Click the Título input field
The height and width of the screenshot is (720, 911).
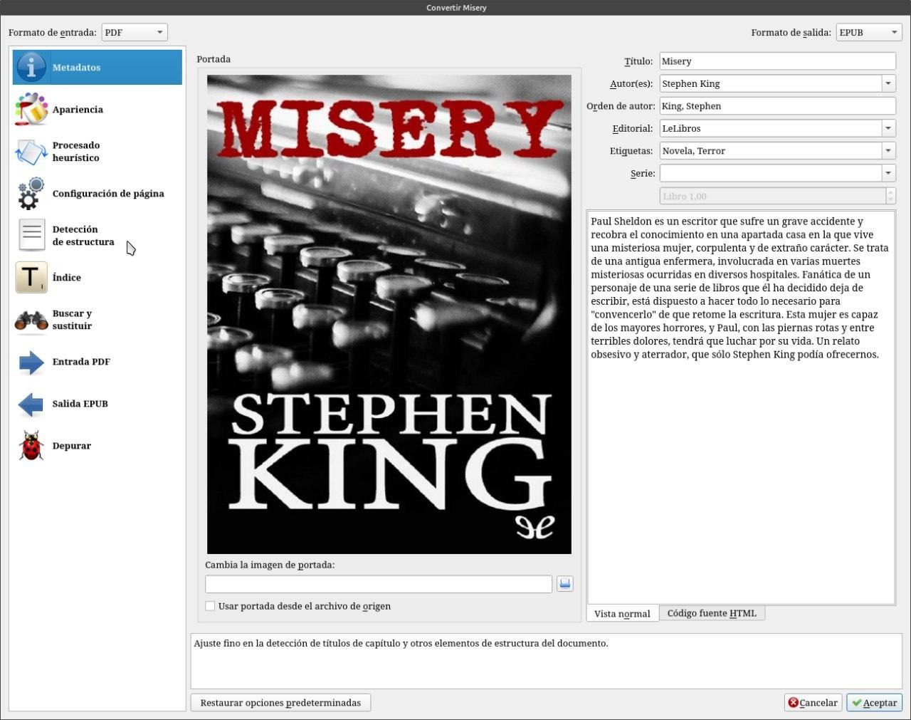pos(777,61)
